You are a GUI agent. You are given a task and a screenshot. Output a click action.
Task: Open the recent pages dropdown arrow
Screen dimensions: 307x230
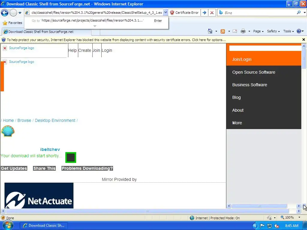20,13
